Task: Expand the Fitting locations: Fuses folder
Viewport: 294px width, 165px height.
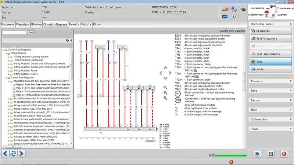Action: coord(9,71)
